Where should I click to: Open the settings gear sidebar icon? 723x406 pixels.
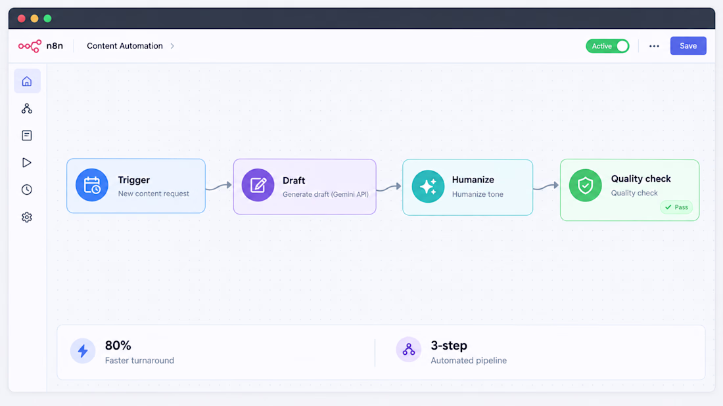click(27, 217)
